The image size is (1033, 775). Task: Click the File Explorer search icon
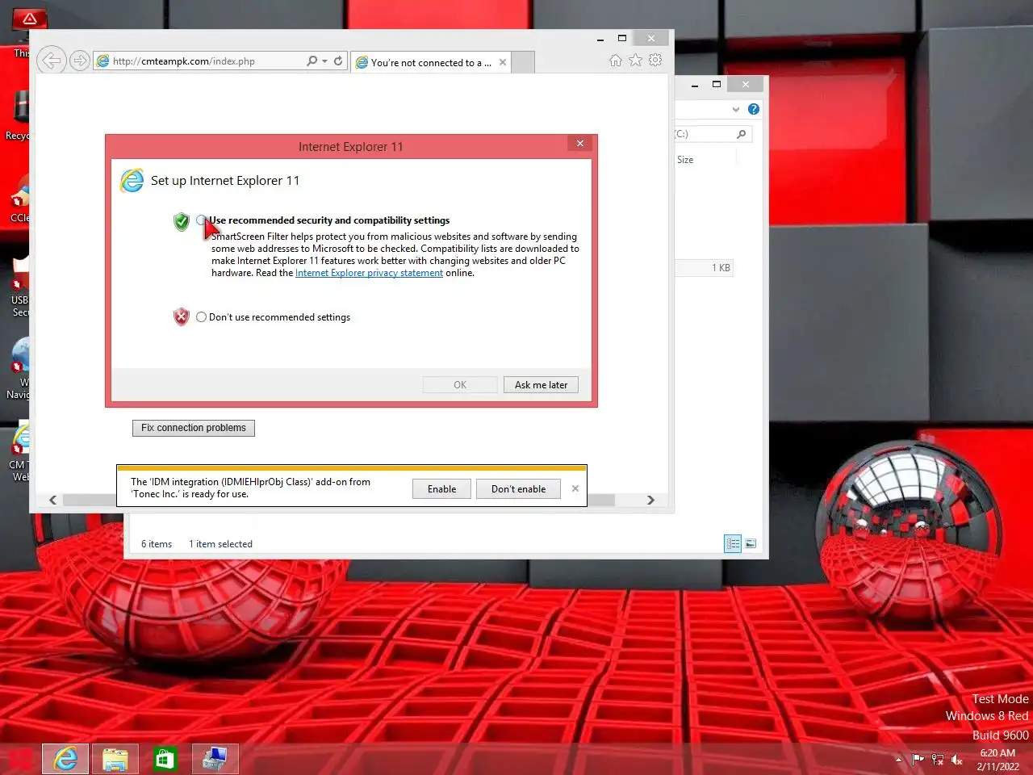pyautogui.click(x=741, y=134)
